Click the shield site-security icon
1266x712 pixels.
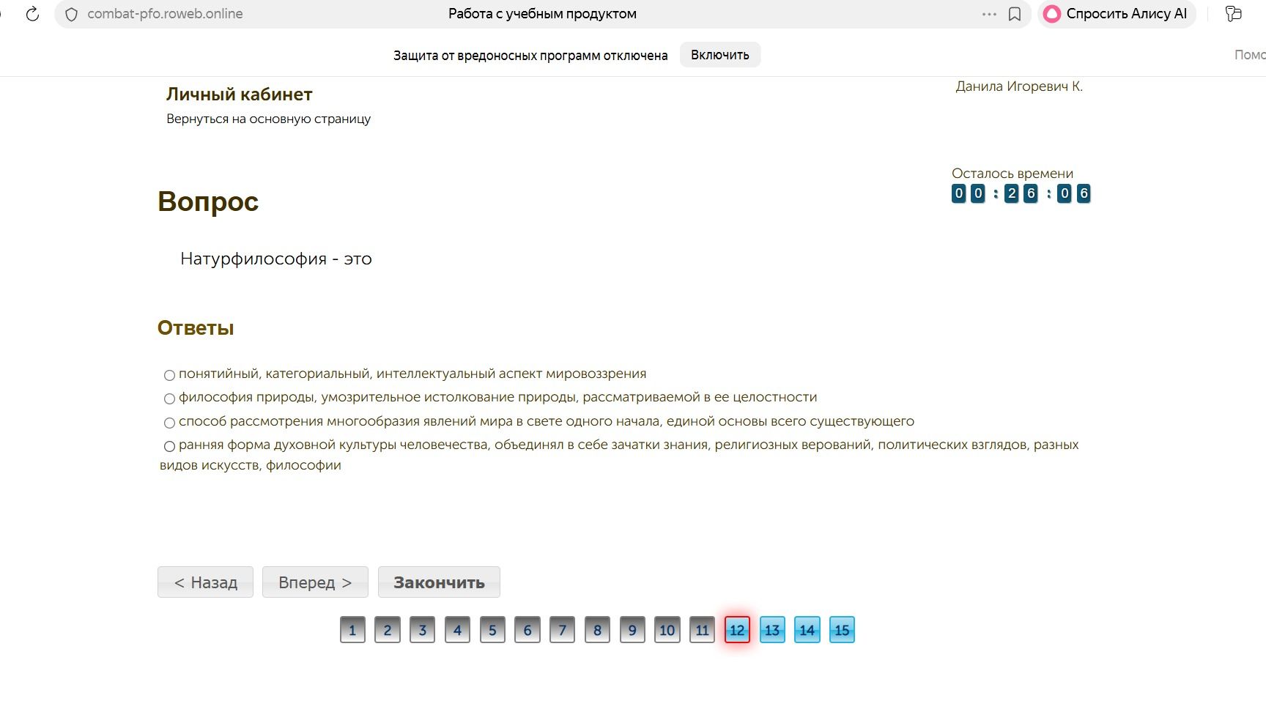coord(71,14)
